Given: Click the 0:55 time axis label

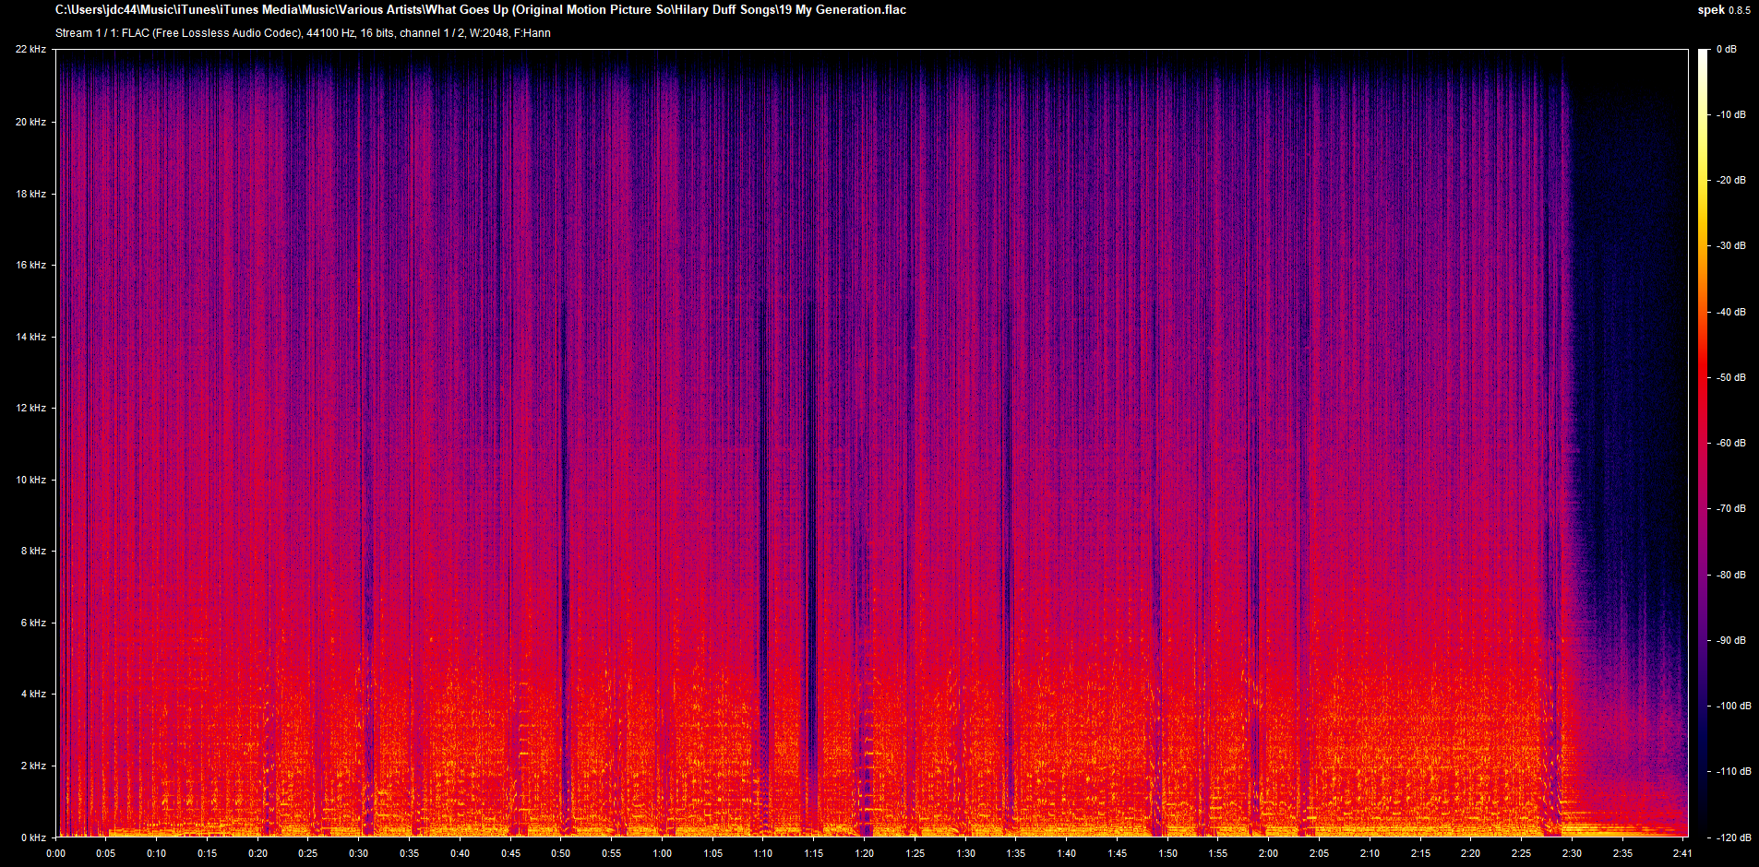Looking at the screenshot, I should (611, 853).
